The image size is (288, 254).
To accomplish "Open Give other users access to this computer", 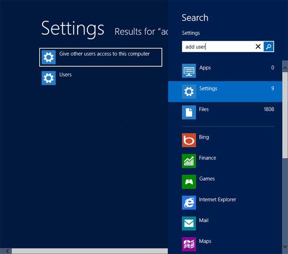I will pyautogui.click(x=101, y=57).
